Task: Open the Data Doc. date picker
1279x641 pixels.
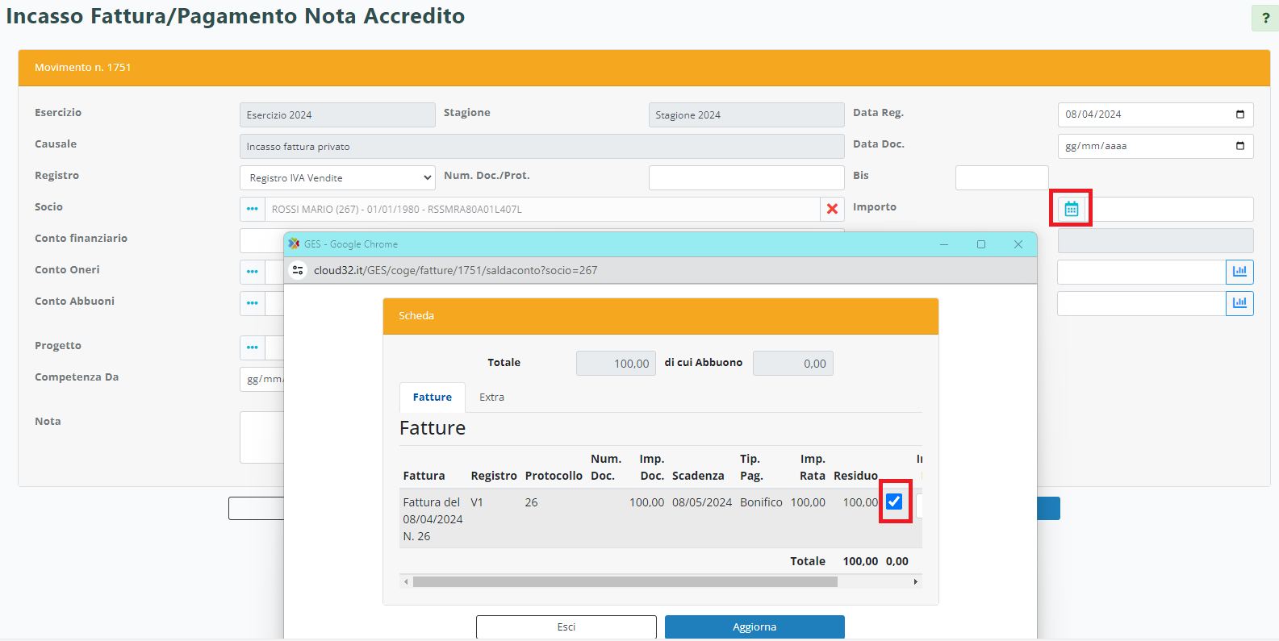Action: click(x=1240, y=146)
